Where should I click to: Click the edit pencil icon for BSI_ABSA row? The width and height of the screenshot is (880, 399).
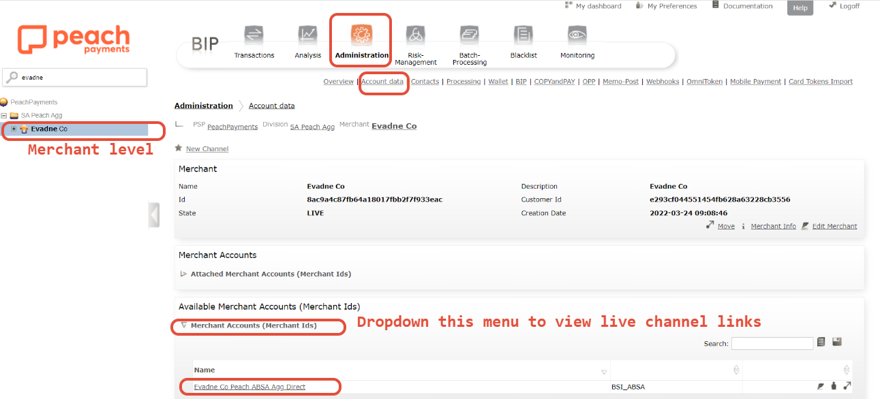coord(821,386)
